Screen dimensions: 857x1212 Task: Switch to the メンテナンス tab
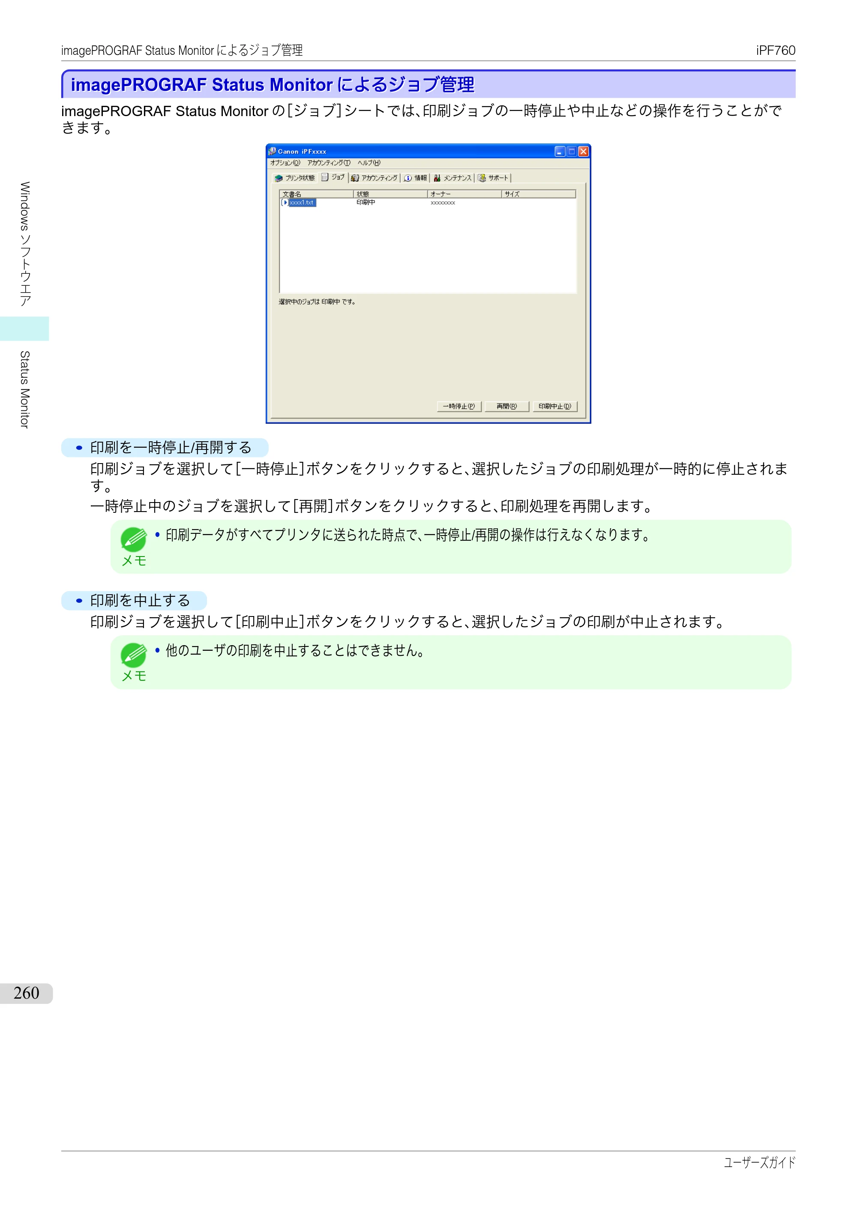(x=452, y=178)
